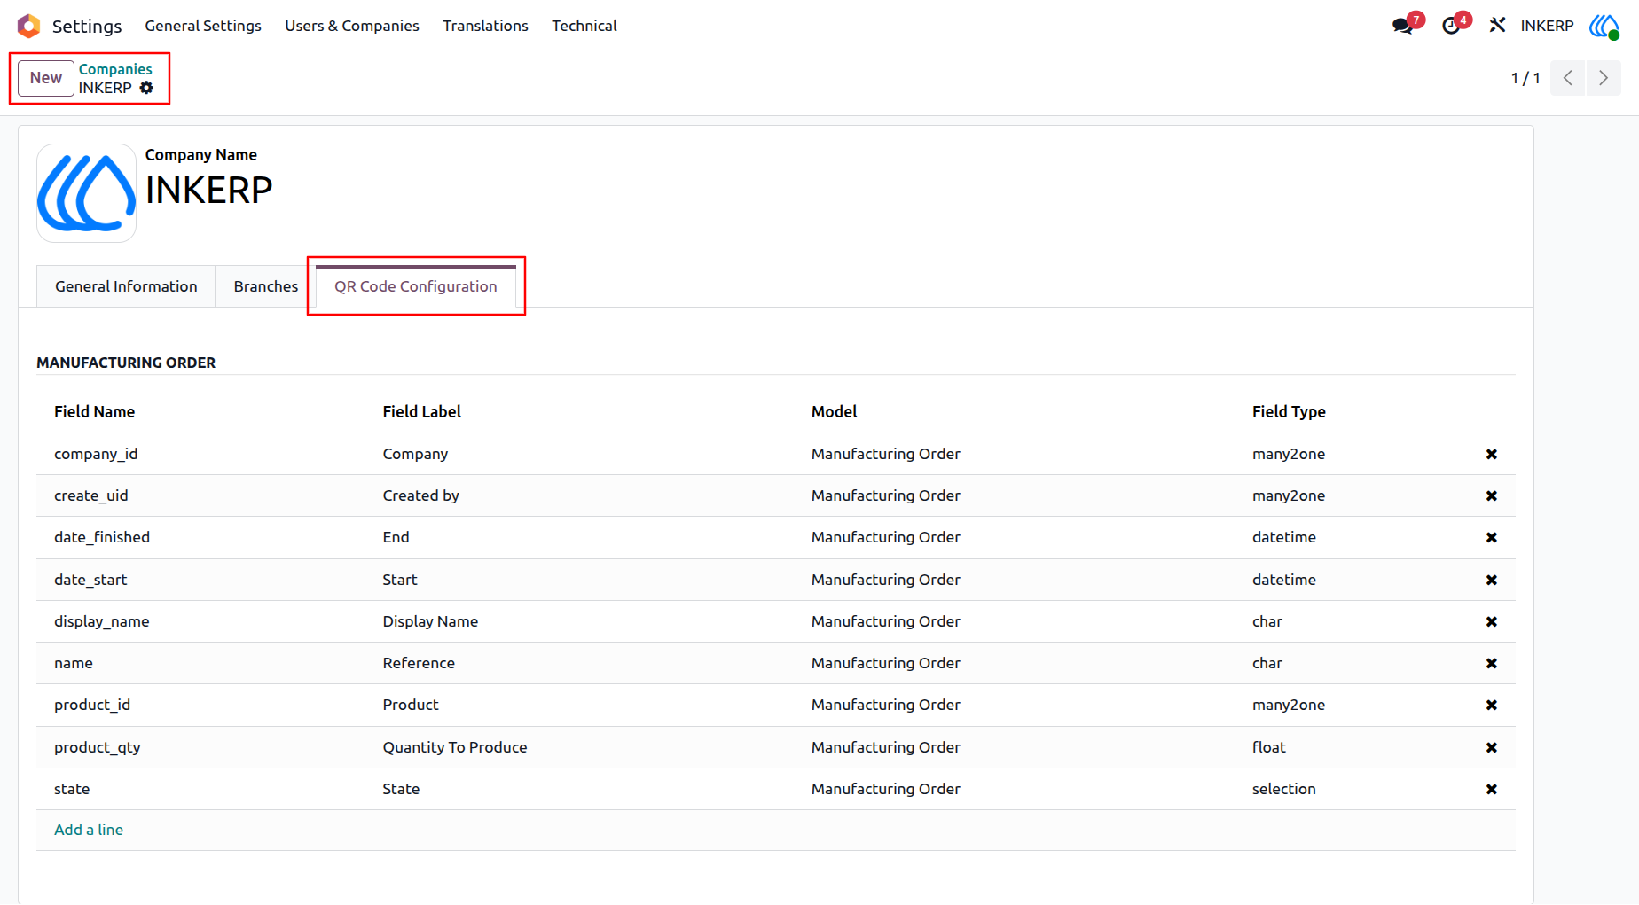Sort by Model column header
This screenshot has width=1639, height=905.
[x=835, y=411]
